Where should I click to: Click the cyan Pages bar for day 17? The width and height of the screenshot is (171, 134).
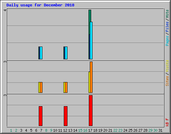coord(91,41)
